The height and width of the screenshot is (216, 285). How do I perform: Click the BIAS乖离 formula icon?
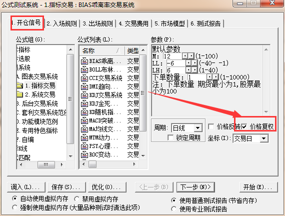click(84, 61)
